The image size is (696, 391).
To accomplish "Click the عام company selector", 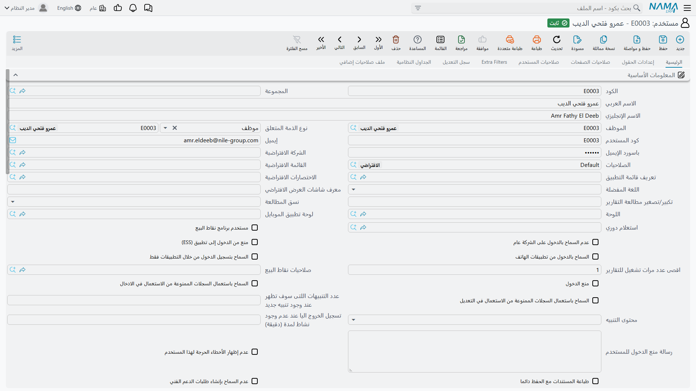I will click(x=98, y=8).
